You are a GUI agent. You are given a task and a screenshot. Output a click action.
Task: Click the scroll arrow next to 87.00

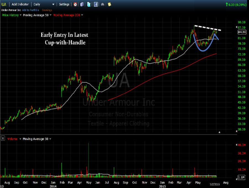coord(236,27)
